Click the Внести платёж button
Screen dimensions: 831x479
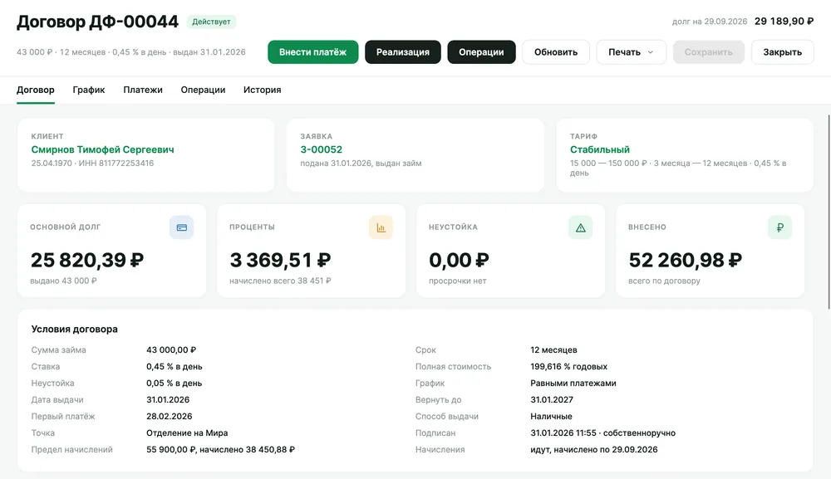312,52
